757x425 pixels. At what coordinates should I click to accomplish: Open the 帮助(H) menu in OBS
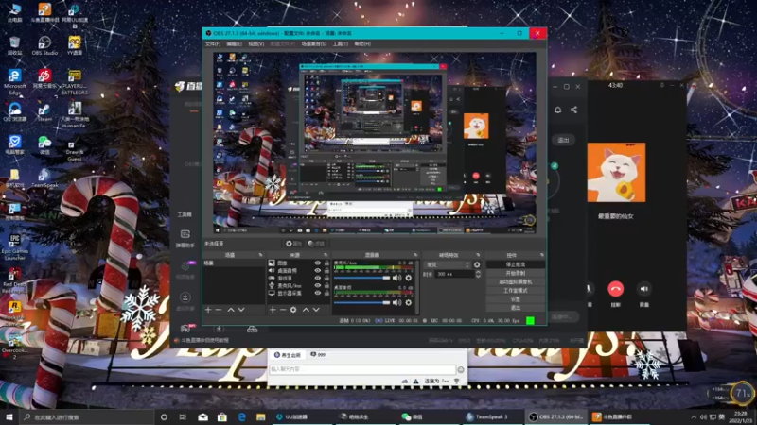pos(362,43)
